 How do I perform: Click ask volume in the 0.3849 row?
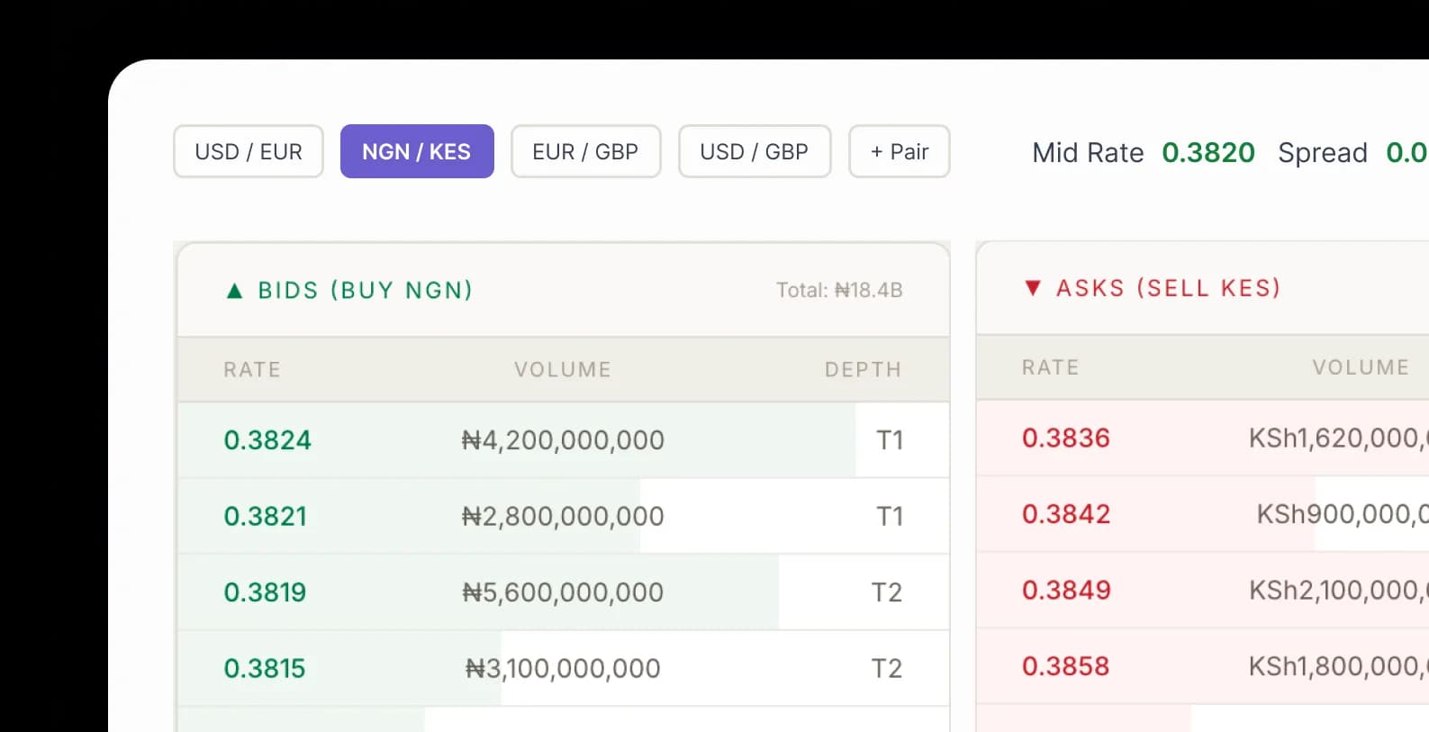pyautogui.click(x=1338, y=591)
